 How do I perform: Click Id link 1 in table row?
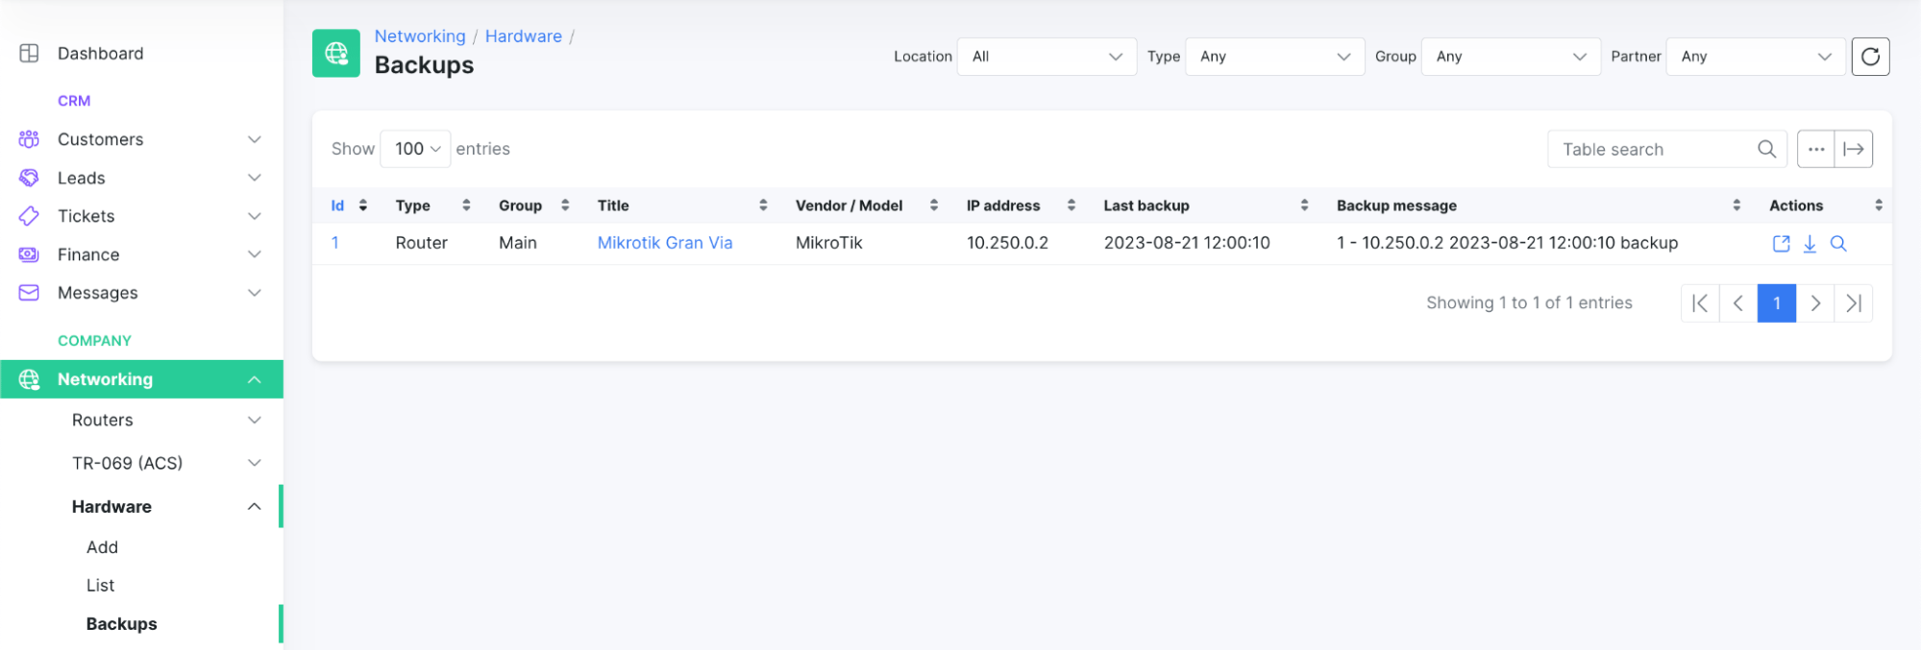click(x=335, y=243)
